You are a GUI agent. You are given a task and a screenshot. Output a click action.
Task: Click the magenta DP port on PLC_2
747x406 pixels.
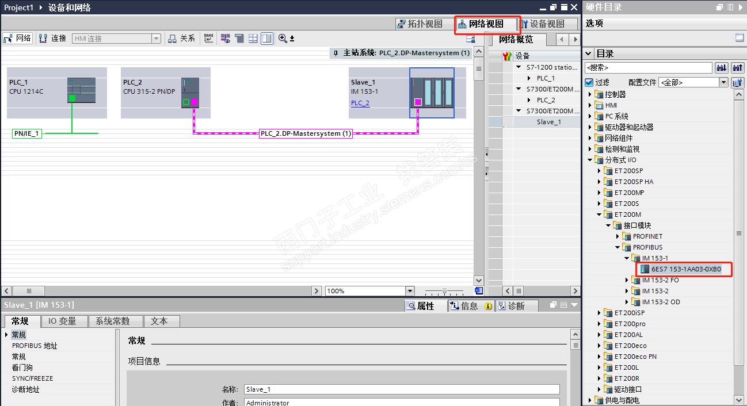pos(194,102)
